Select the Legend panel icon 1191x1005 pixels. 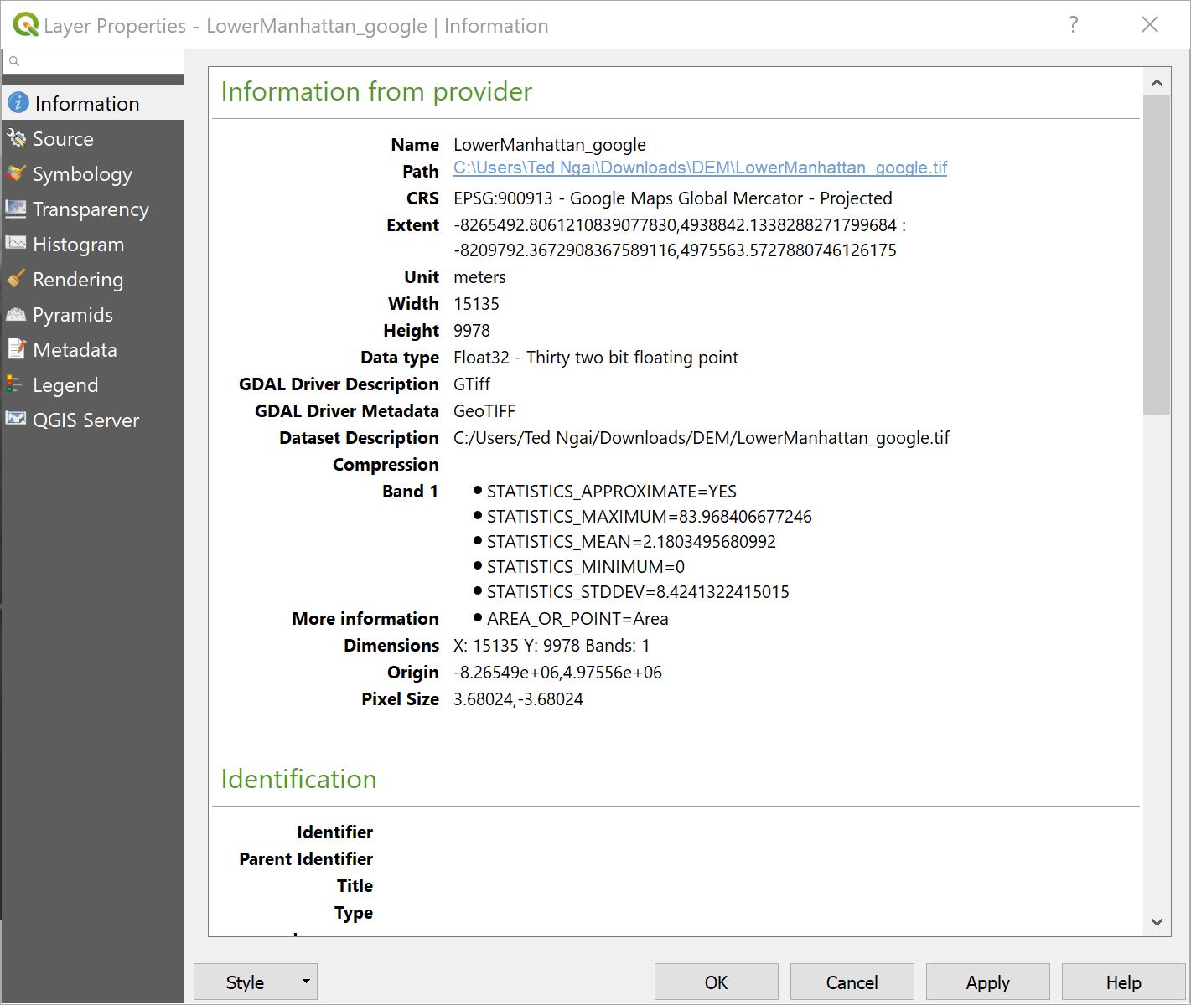[x=16, y=384]
